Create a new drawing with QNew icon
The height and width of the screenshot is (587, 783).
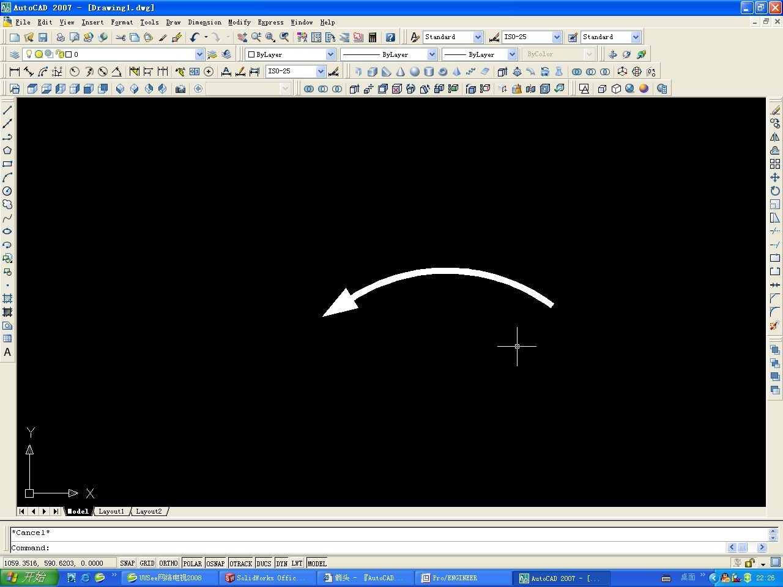click(15, 37)
